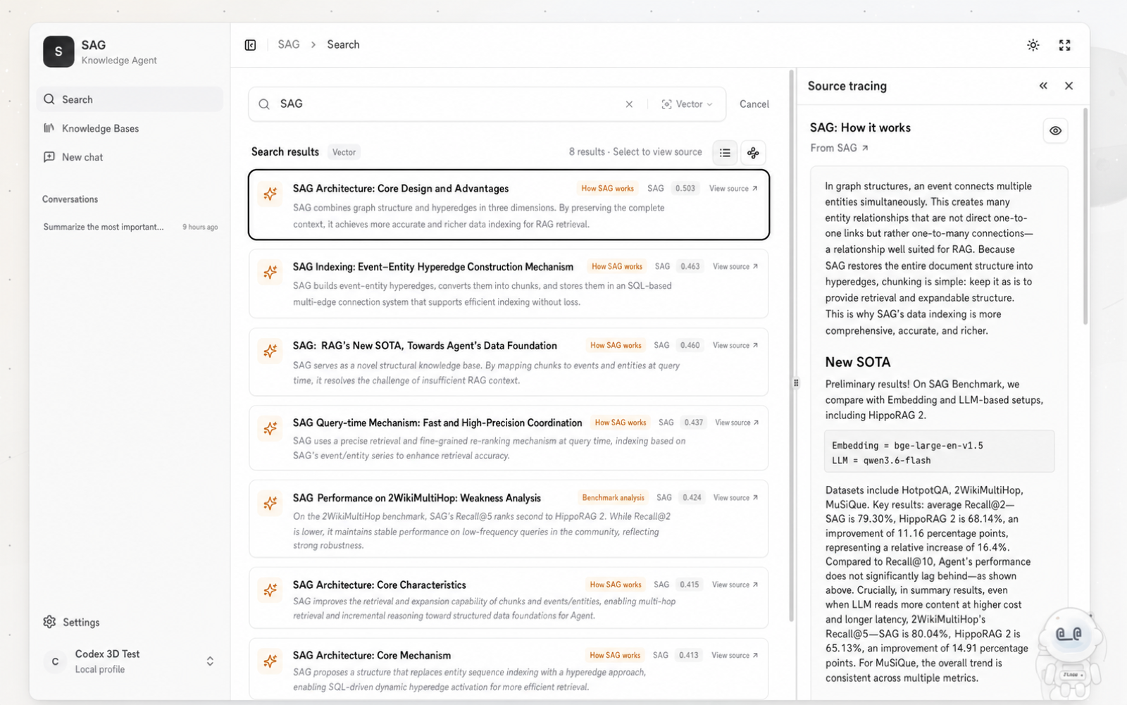Click 'Benchmark analysis' tag on 2WikiMultiHop result

[613, 498]
